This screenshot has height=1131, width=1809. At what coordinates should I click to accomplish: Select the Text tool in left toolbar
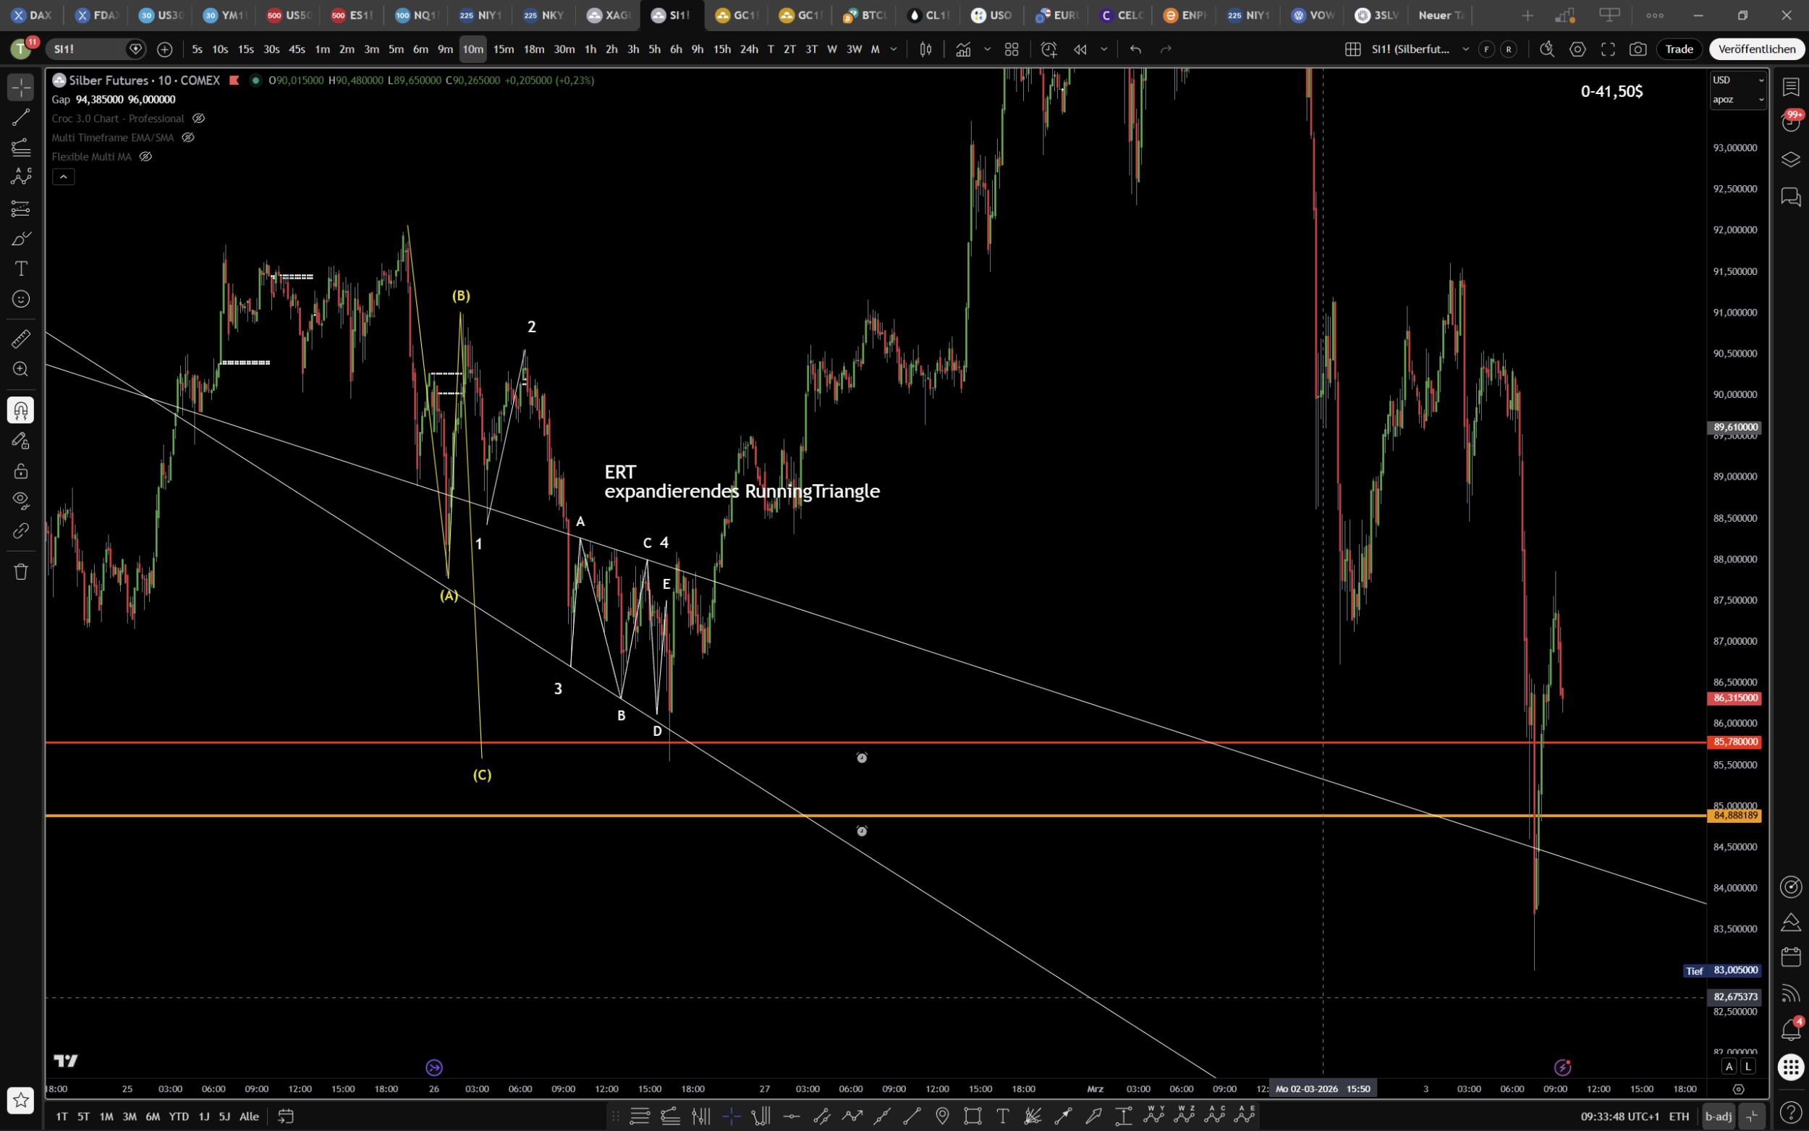(x=21, y=268)
